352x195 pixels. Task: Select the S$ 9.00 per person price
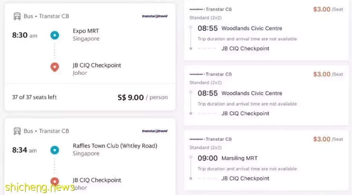tap(143, 97)
